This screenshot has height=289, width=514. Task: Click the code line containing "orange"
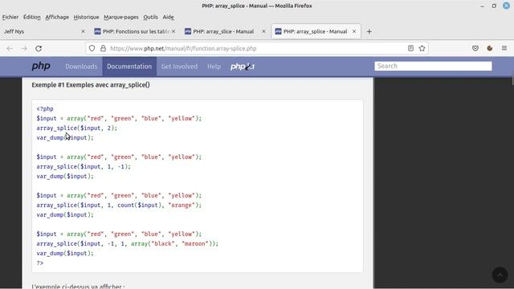tap(119, 206)
